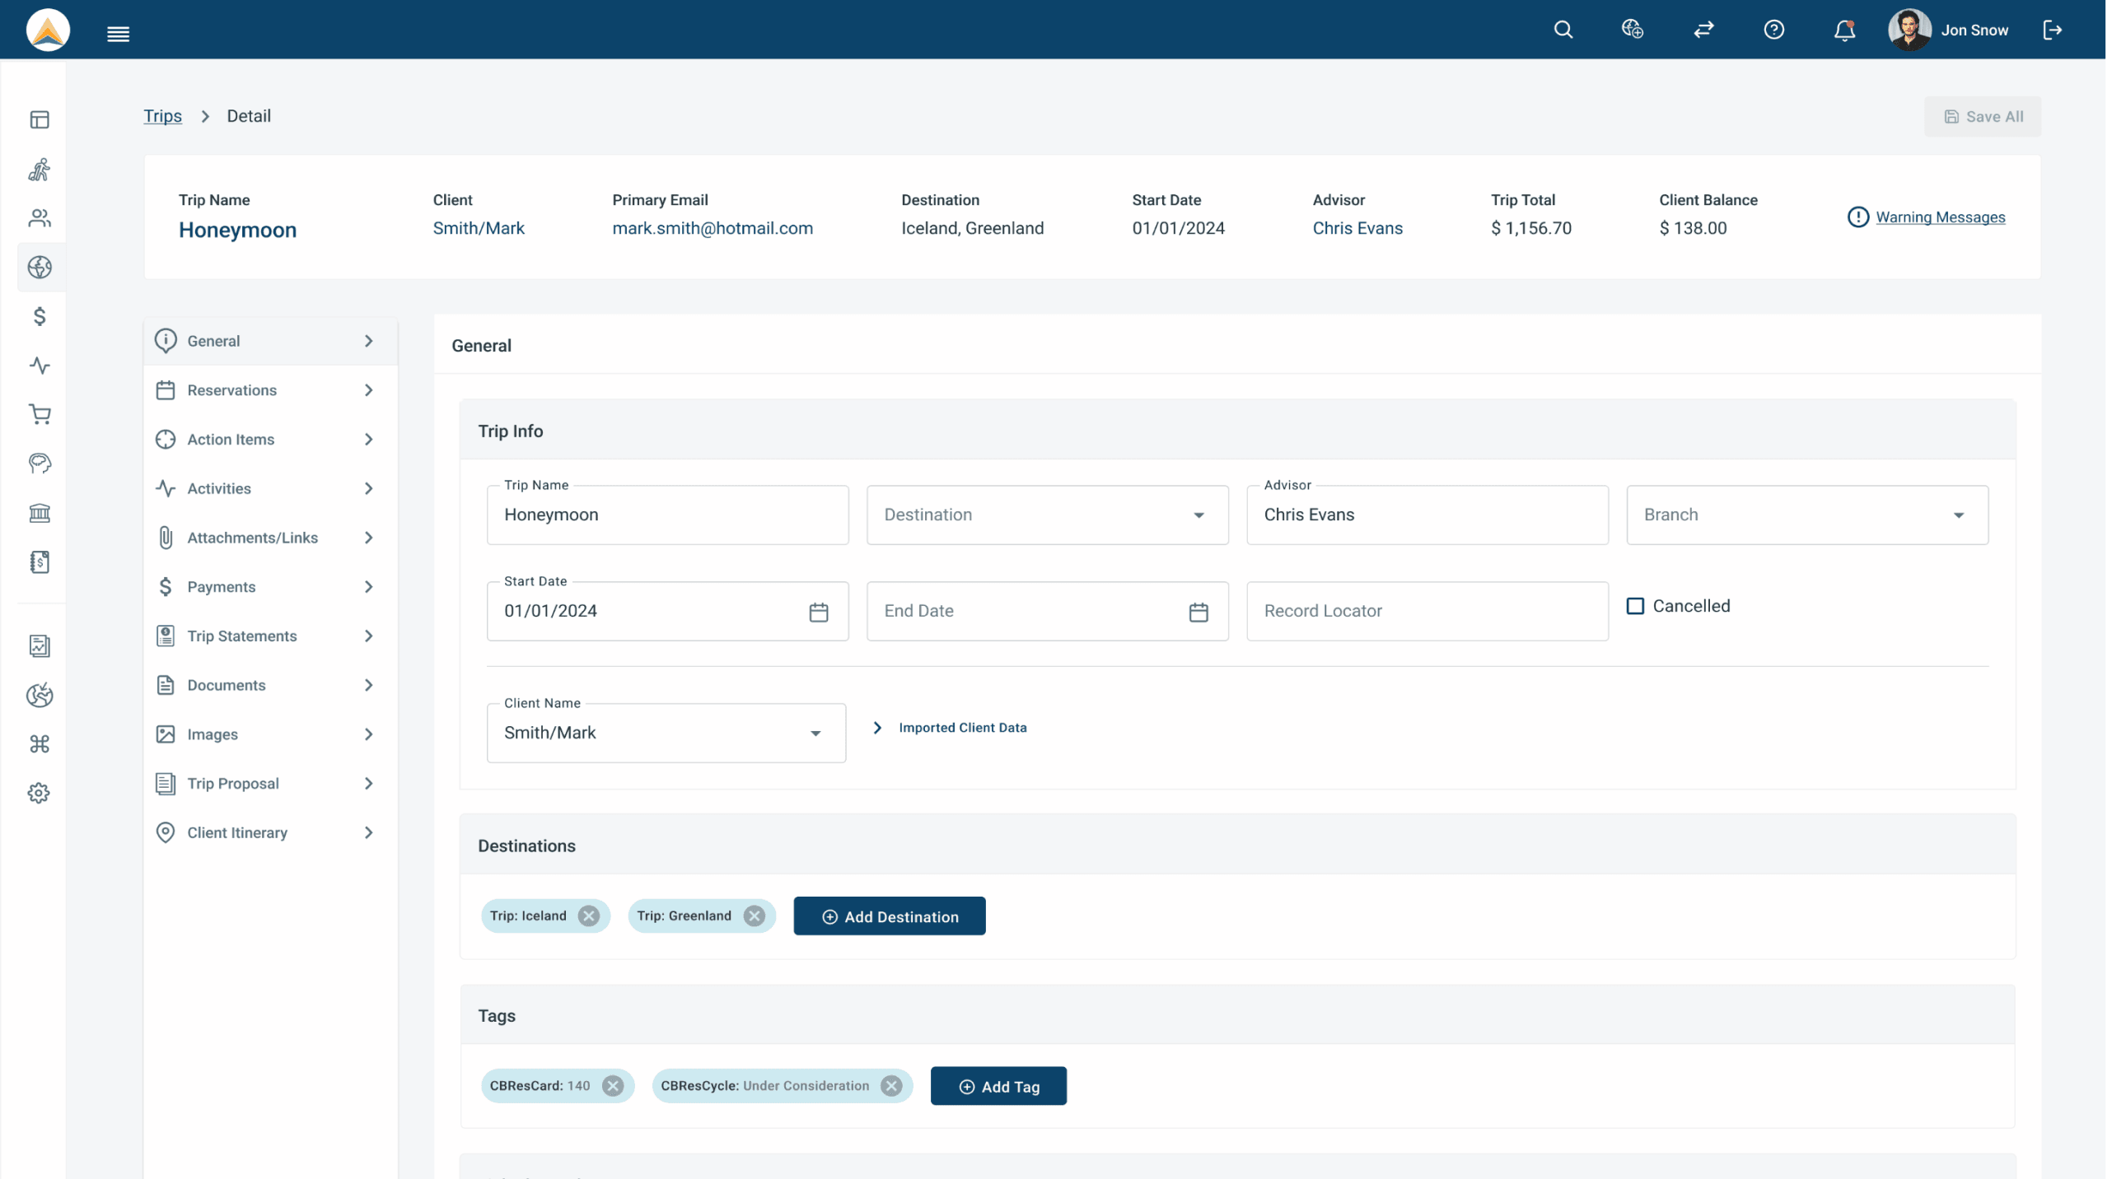Screen dimensions: 2112x1179
Task: Open the hamburger menu icon
Action: [x=118, y=34]
